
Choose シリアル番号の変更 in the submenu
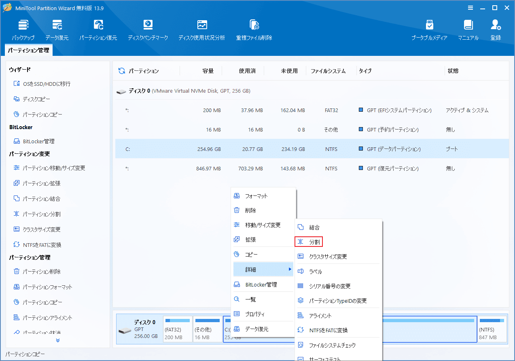339,286
